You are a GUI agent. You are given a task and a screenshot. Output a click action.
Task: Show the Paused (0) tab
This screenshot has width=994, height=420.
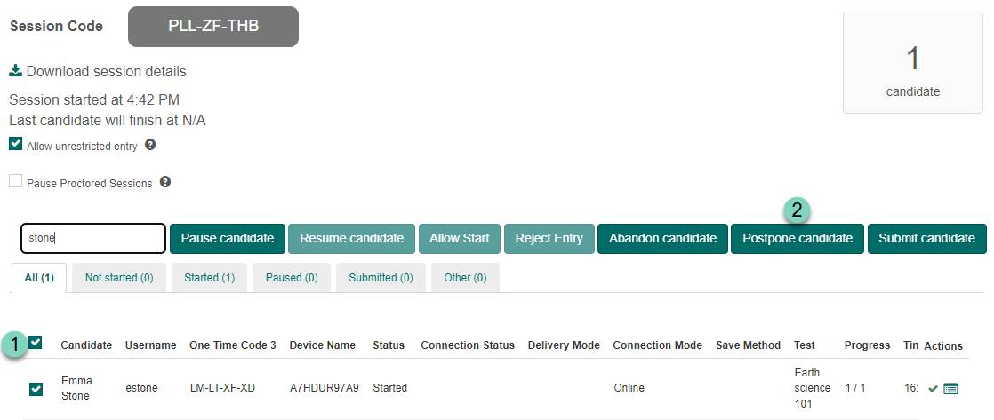[292, 278]
